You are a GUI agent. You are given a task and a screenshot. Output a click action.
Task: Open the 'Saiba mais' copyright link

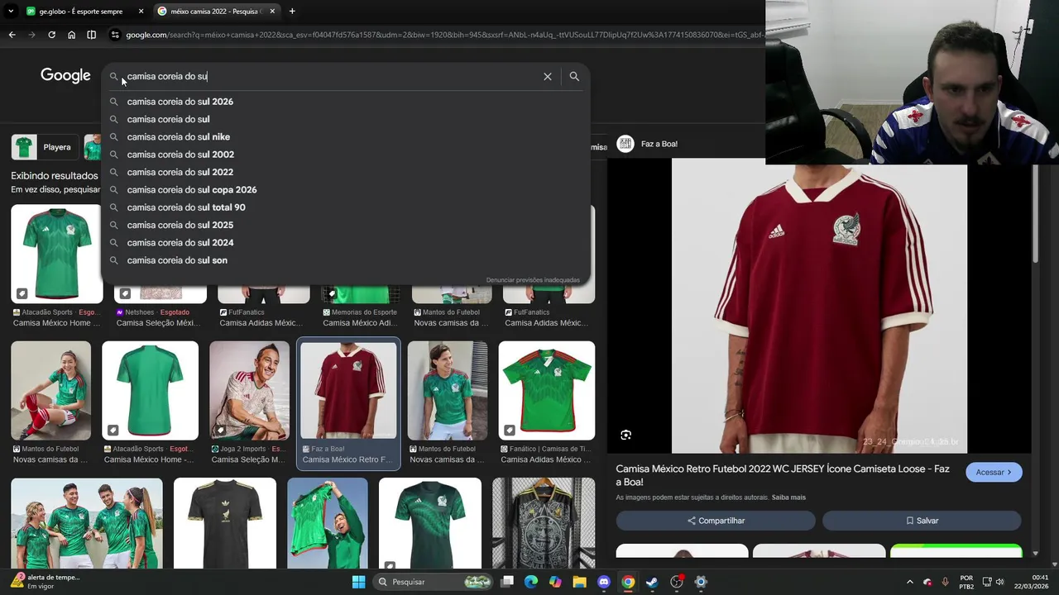[788, 497]
